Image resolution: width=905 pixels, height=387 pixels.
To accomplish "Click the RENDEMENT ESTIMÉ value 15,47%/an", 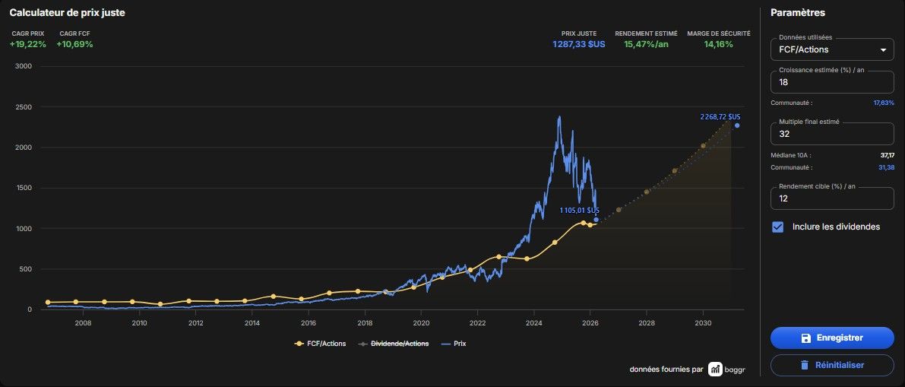I will click(646, 44).
